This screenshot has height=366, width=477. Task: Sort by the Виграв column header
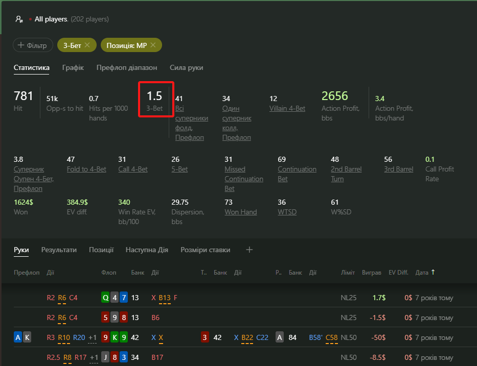(372, 273)
